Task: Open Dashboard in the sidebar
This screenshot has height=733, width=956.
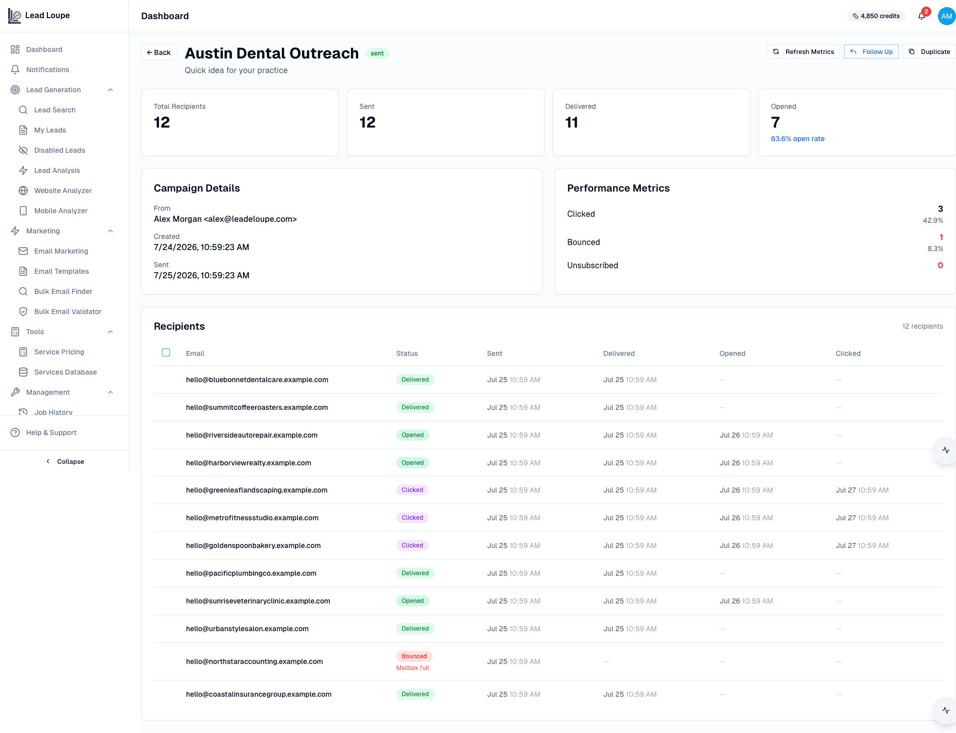Action: pyautogui.click(x=44, y=49)
